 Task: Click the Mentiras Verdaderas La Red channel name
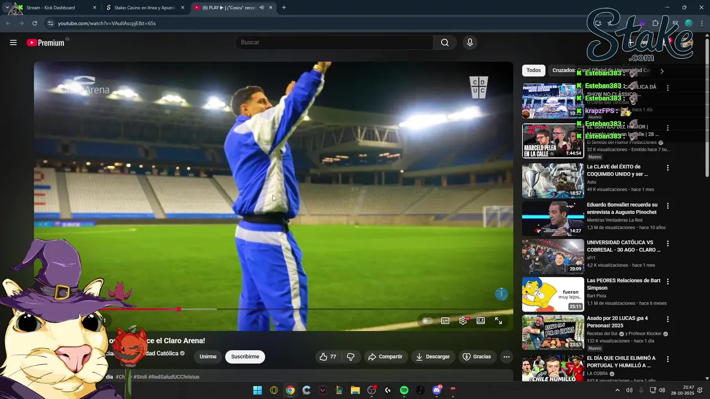click(615, 220)
